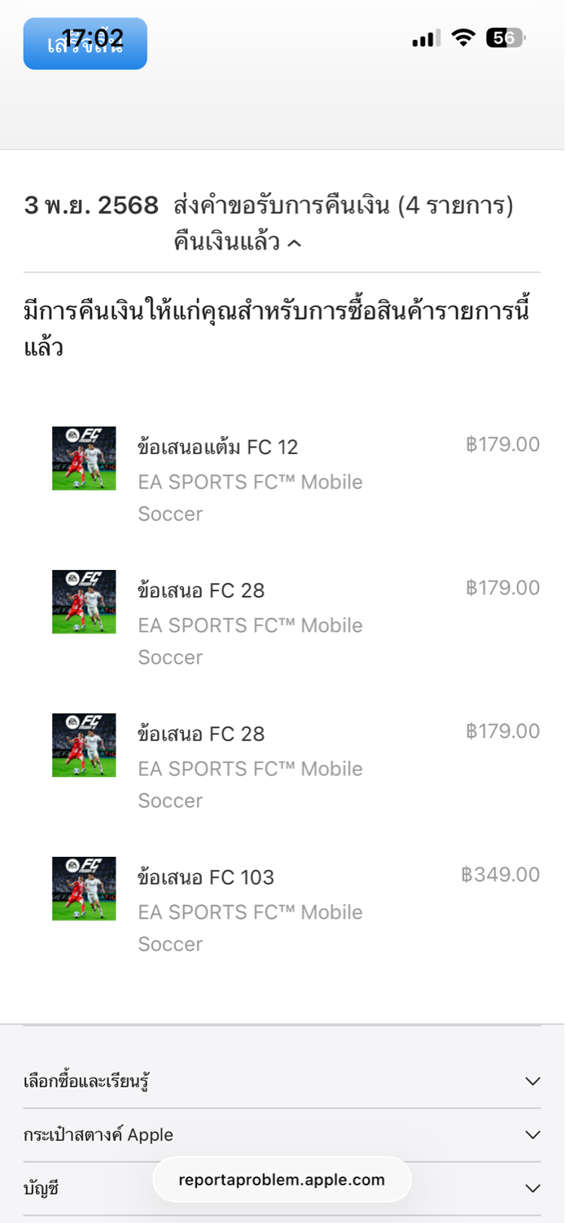The width and height of the screenshot is (565, 1223).
Task: Open the ข้อเสนอแต้ม FC 12 item title
Action: point(218,447)
